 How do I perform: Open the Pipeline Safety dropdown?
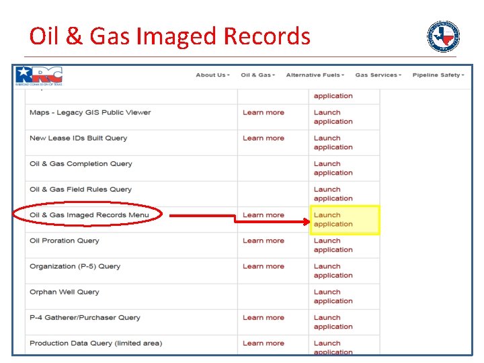[x=438, y=75]
